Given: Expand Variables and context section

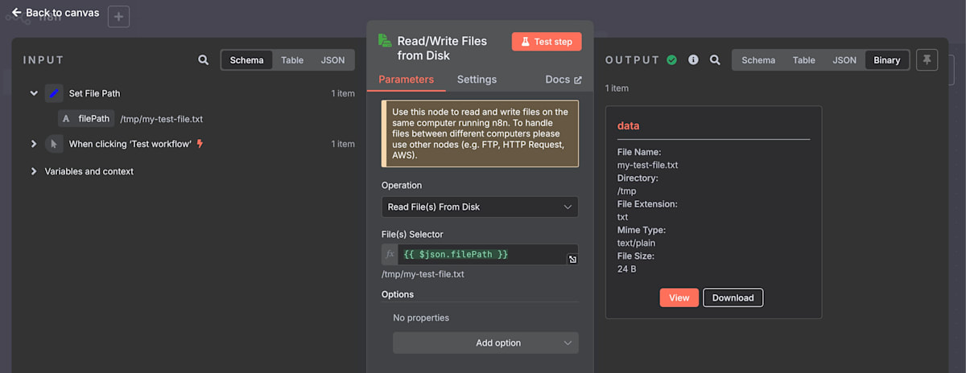Looking at the screenshot, I should [34, 171].
